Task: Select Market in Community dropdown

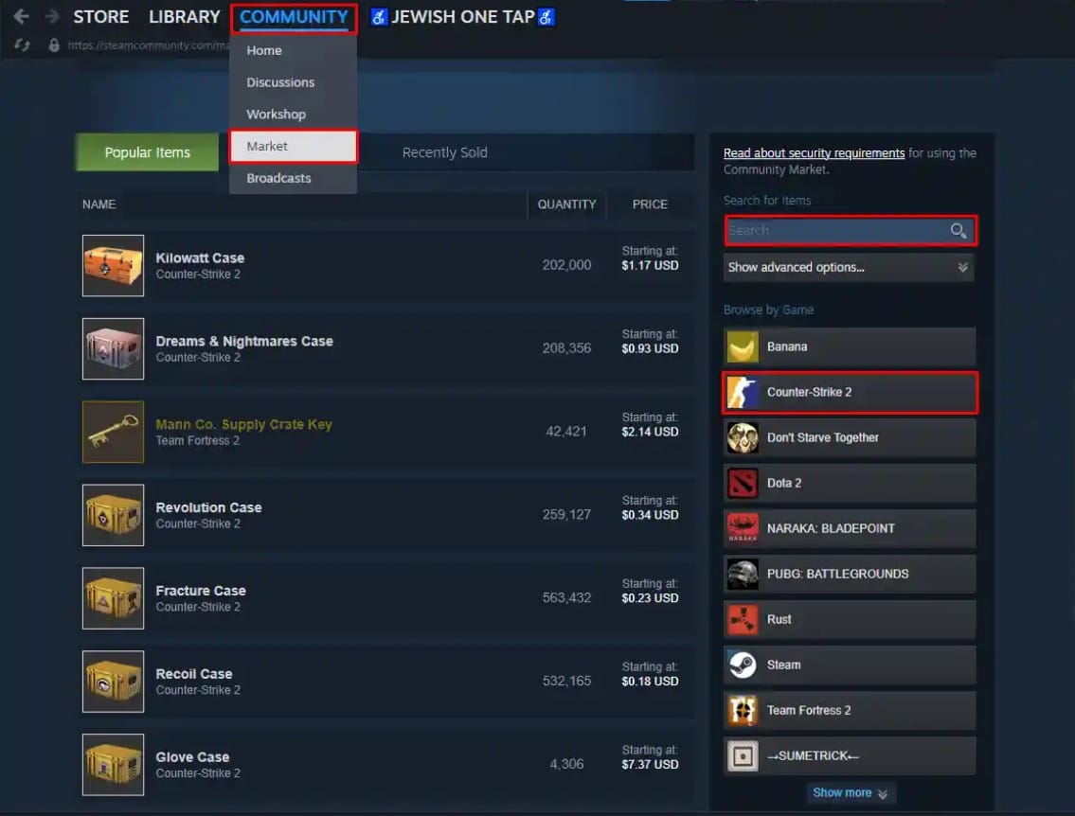Action: (294, 147)
